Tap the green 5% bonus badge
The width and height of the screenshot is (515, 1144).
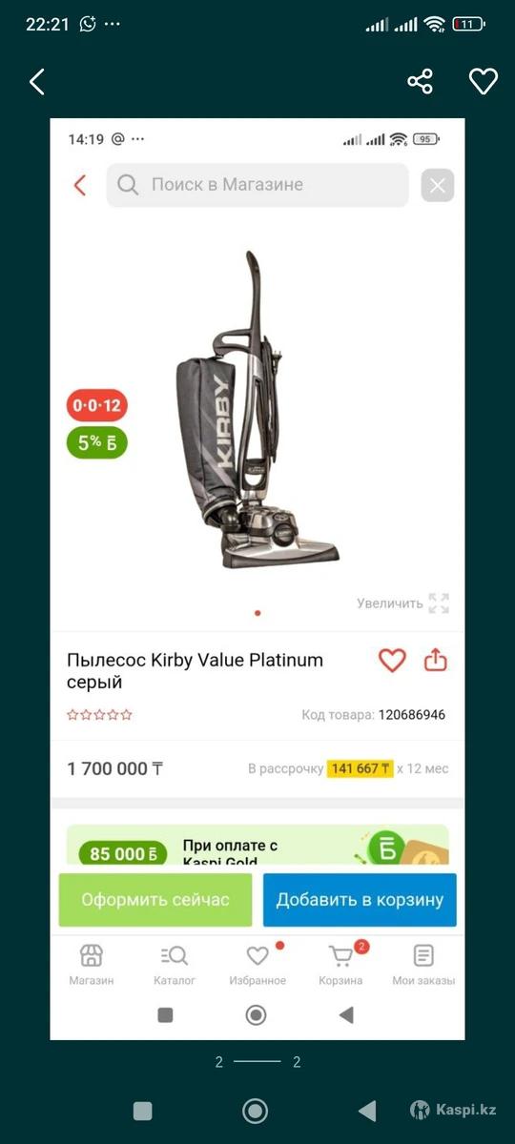coord(97,442)
